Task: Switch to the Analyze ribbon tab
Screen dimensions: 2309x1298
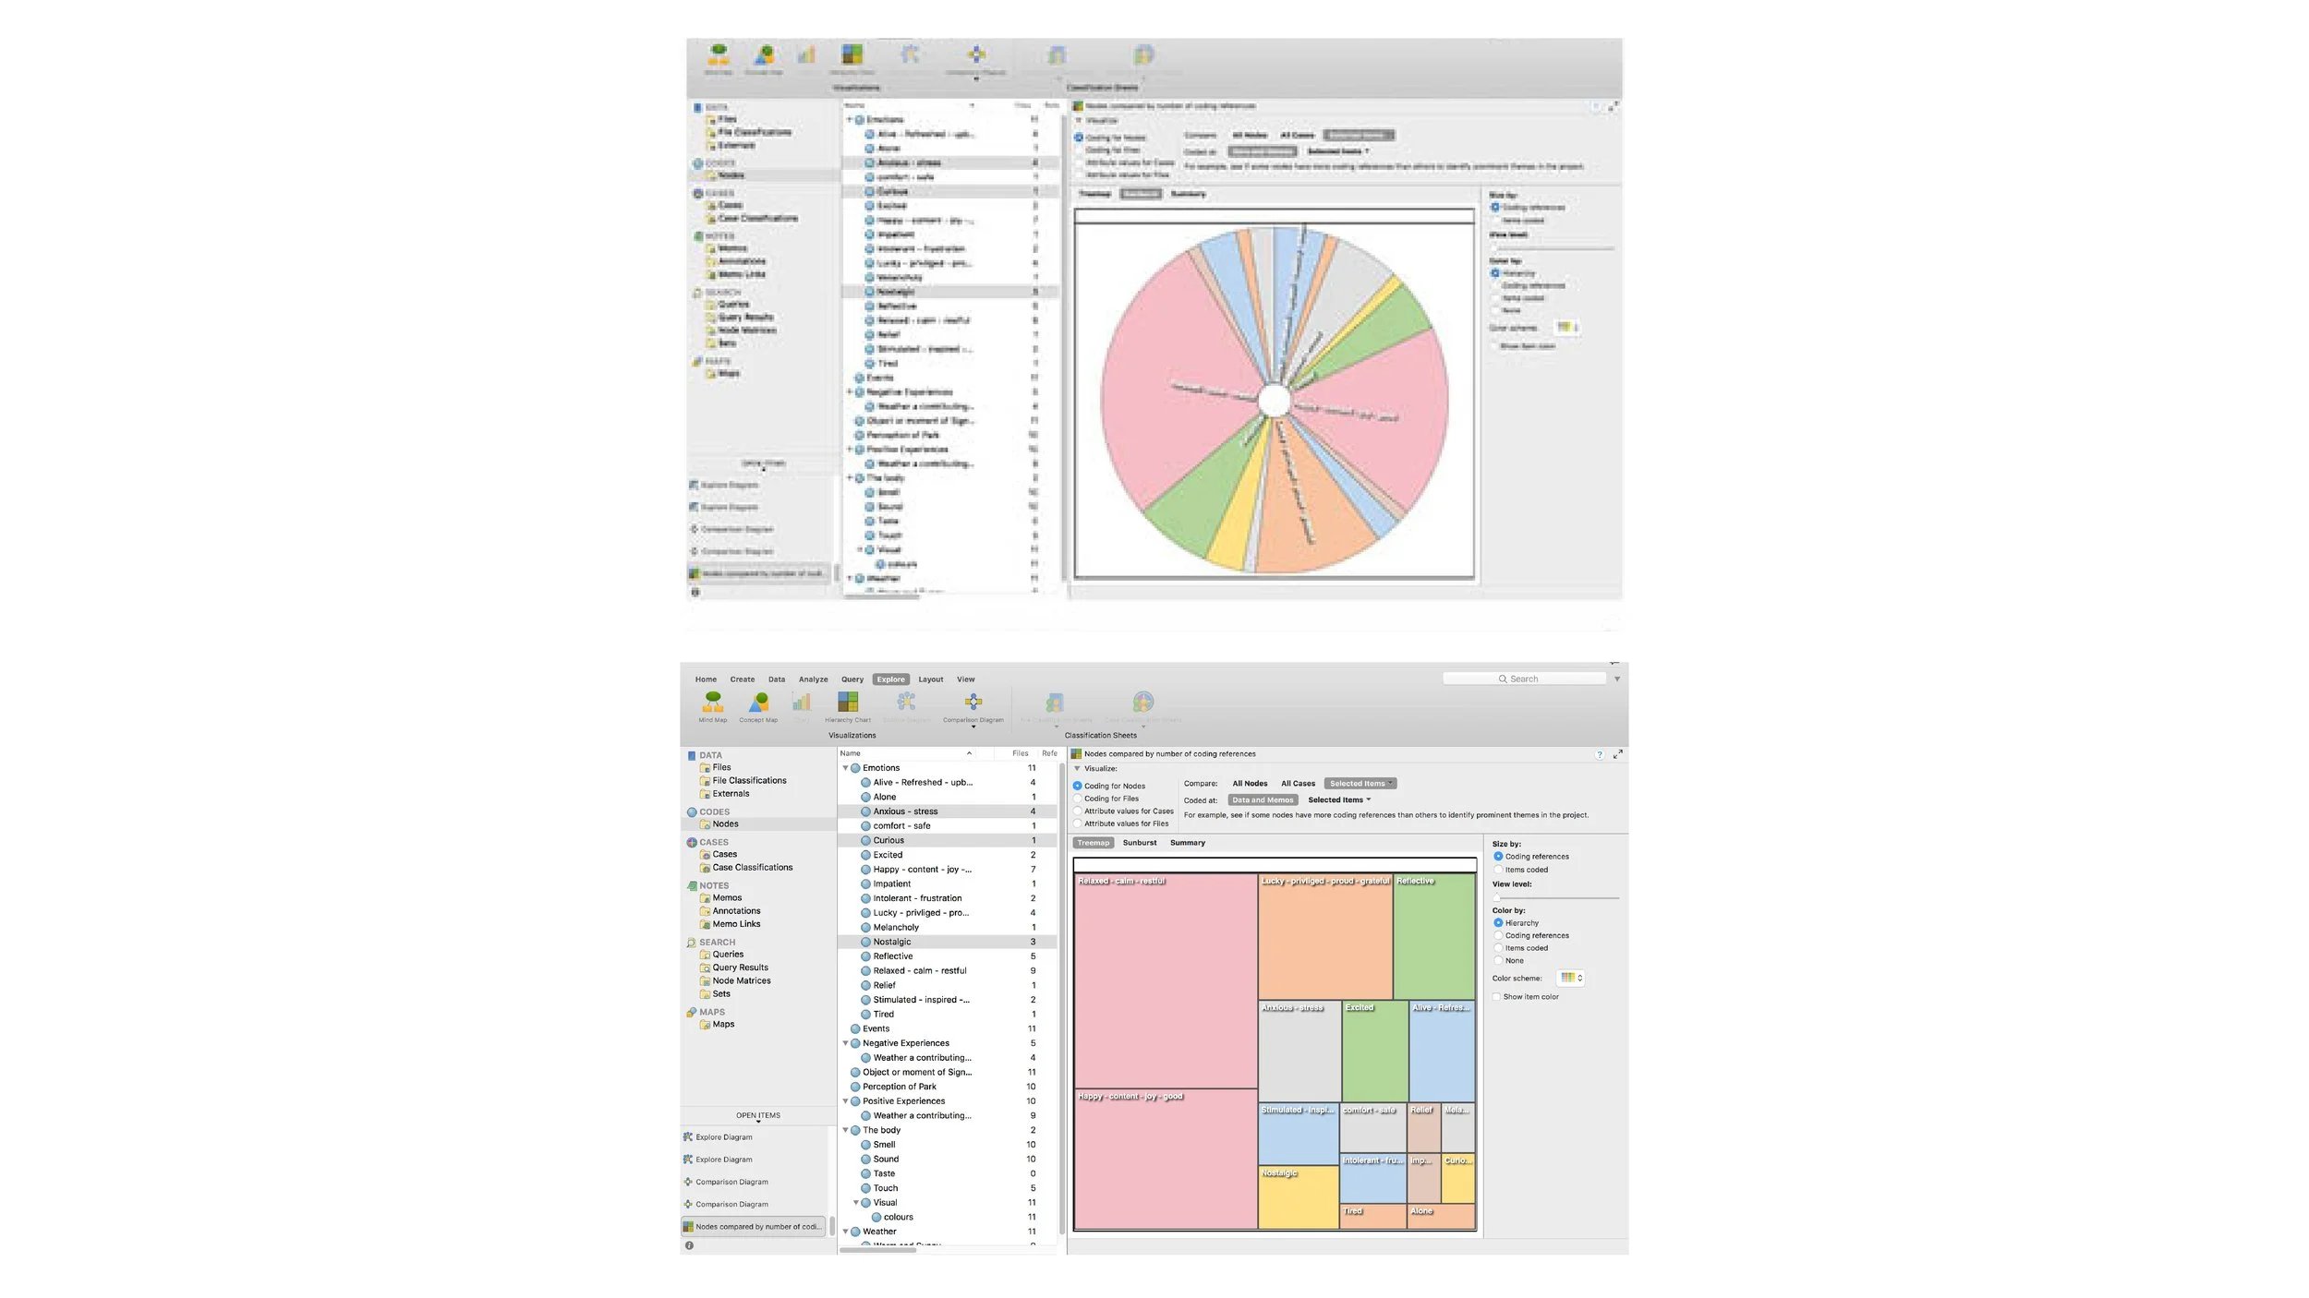Action: click(813, 679)
